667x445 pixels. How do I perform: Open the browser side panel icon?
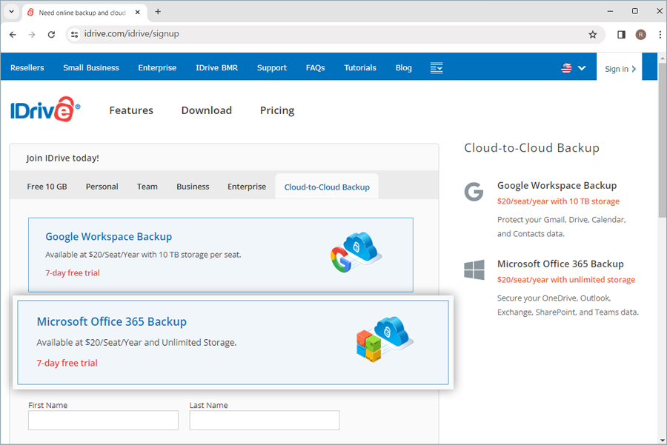pyautogui.click(x=622, y=34)
